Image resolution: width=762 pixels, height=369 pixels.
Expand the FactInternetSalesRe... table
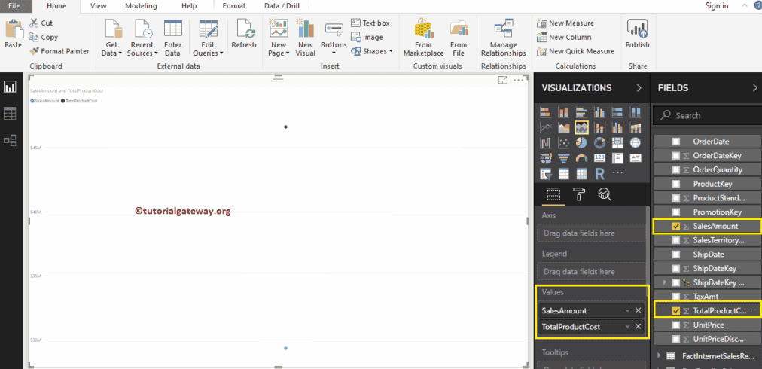click(660, 356)
